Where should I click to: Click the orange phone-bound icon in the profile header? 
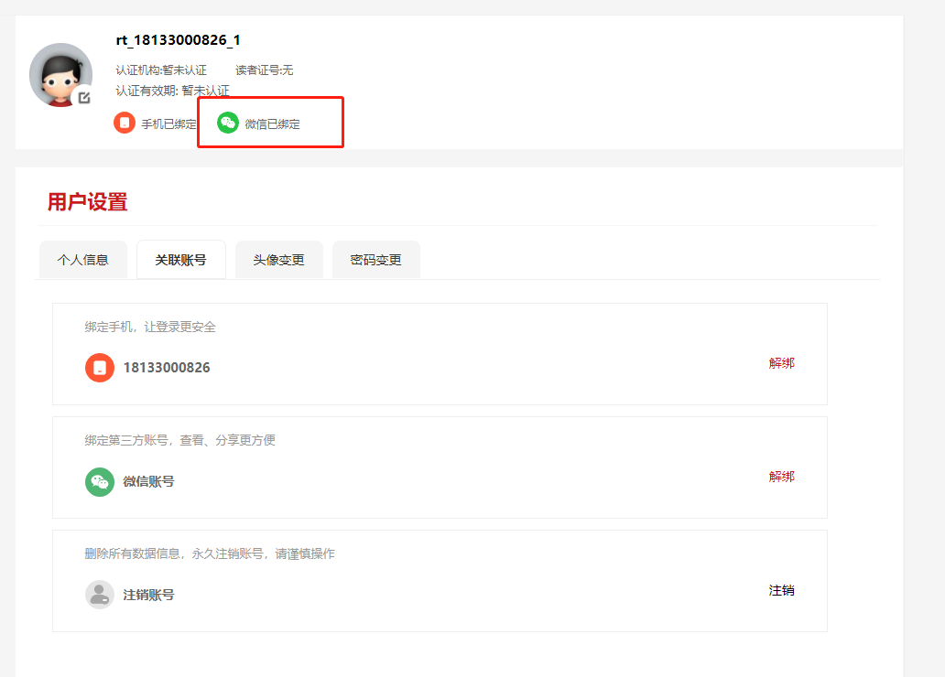(125, 123)
